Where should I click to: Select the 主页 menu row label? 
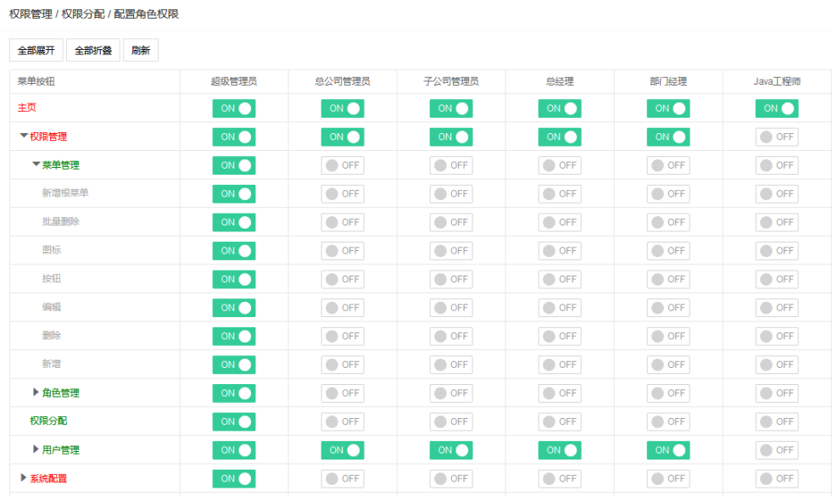coord(27,109)
